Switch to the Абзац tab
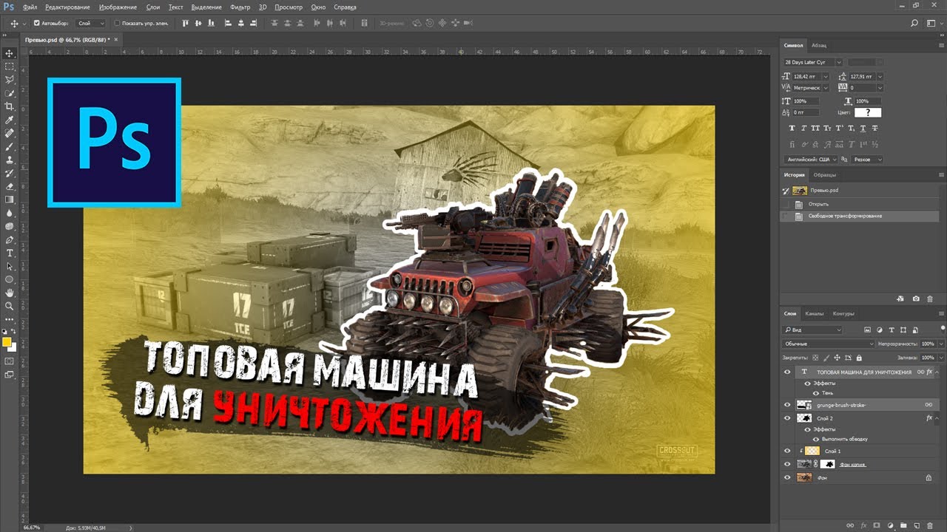This screenshot has height=532, width=947. coord(819,45)
